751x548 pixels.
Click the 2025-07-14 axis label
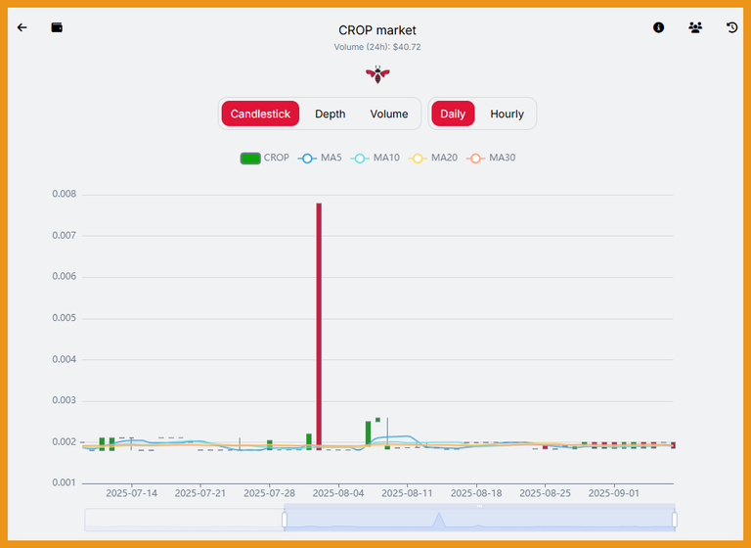point(131,493)
